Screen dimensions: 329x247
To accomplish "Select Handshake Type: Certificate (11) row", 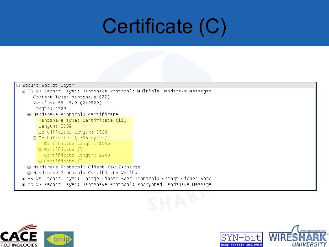I will pos(82,120).
